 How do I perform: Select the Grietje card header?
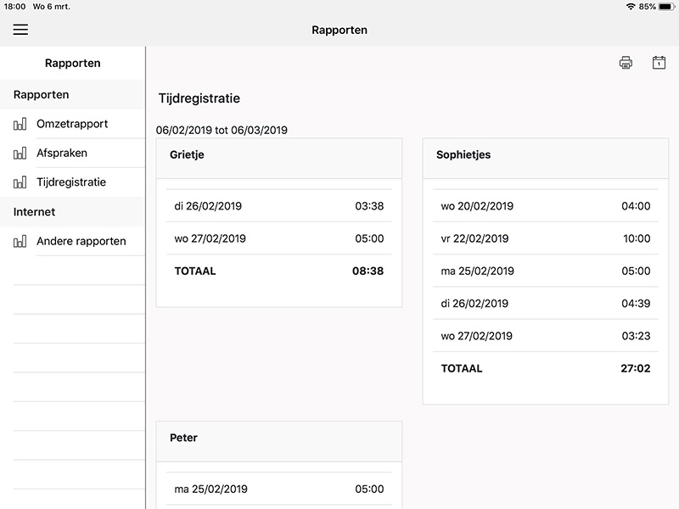point(279,159)
